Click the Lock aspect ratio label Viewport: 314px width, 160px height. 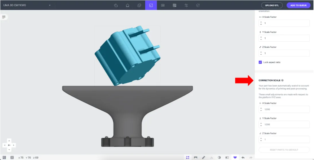pyautogui.click(x=272, y=62)
